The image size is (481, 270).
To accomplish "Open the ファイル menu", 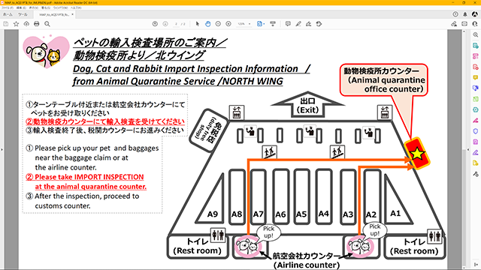I will point(8,7).
